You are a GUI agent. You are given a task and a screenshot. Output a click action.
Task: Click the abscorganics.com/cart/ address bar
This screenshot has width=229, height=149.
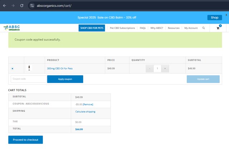[54, 6]
